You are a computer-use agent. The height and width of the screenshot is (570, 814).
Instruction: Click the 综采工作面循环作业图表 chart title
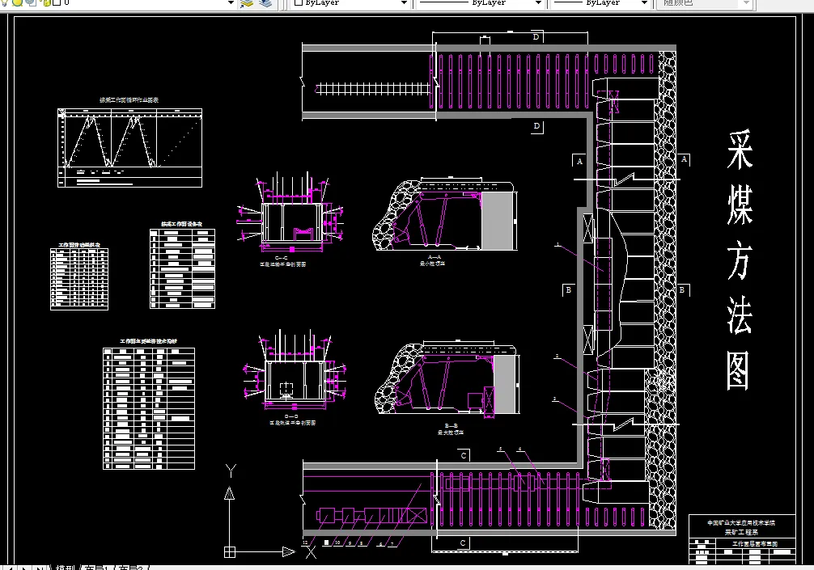(129, 100)
